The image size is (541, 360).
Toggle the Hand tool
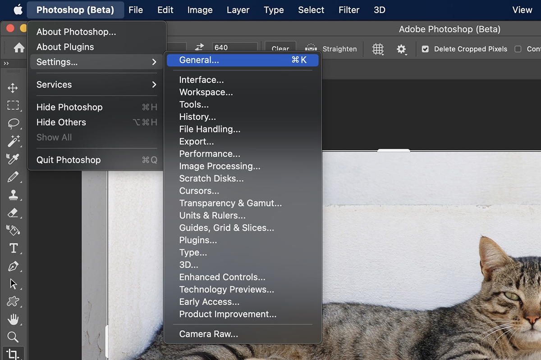[14, 319]
